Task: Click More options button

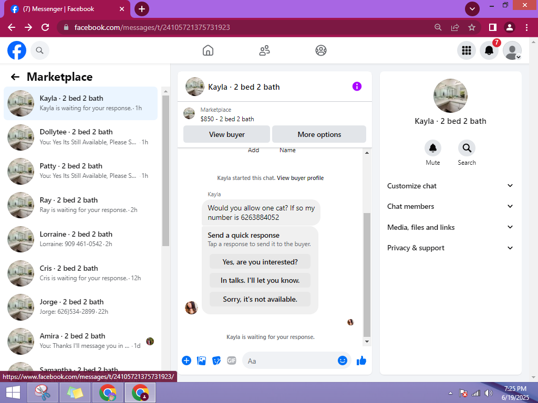Action: pyautogui.click(x=319, y=134)
